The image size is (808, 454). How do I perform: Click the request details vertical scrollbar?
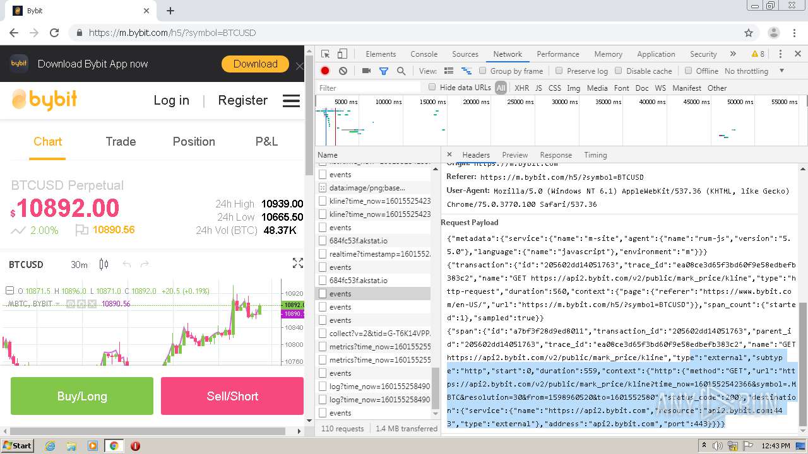(802, 364)
